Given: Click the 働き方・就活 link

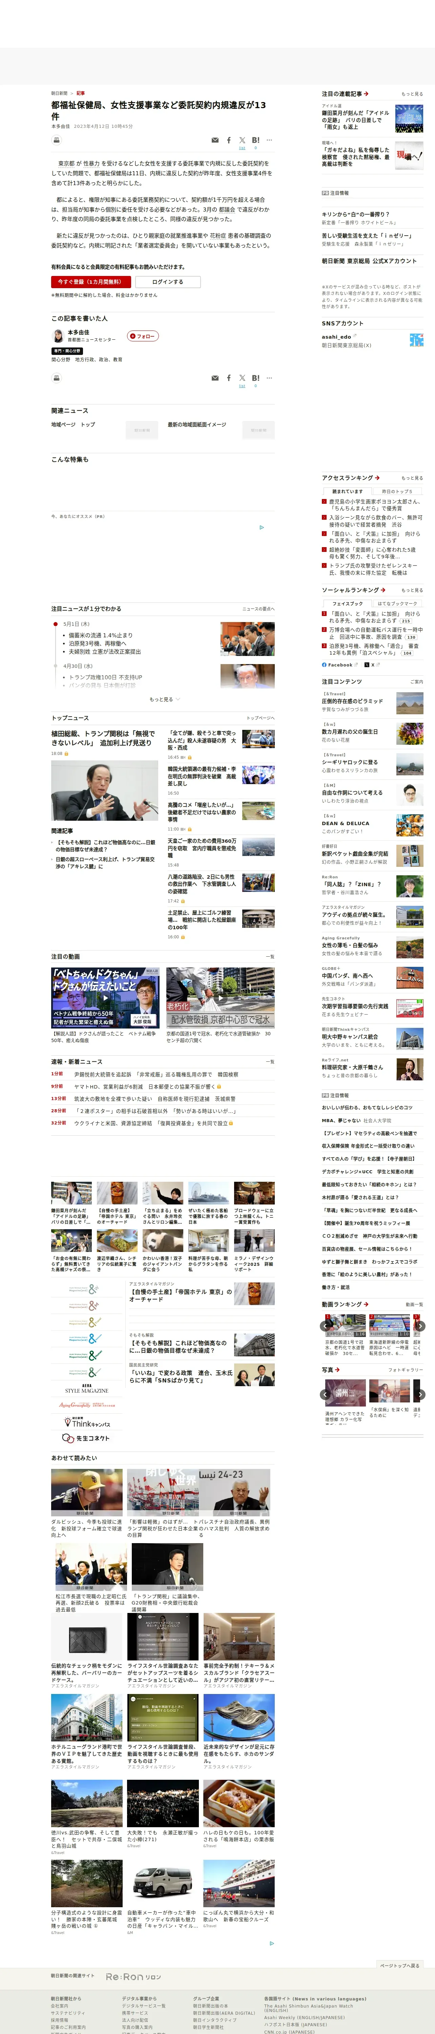Looking at the screenshot, I should point(335,1287).
